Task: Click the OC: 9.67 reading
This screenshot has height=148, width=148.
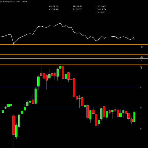Action: click(x=101, y=7)
